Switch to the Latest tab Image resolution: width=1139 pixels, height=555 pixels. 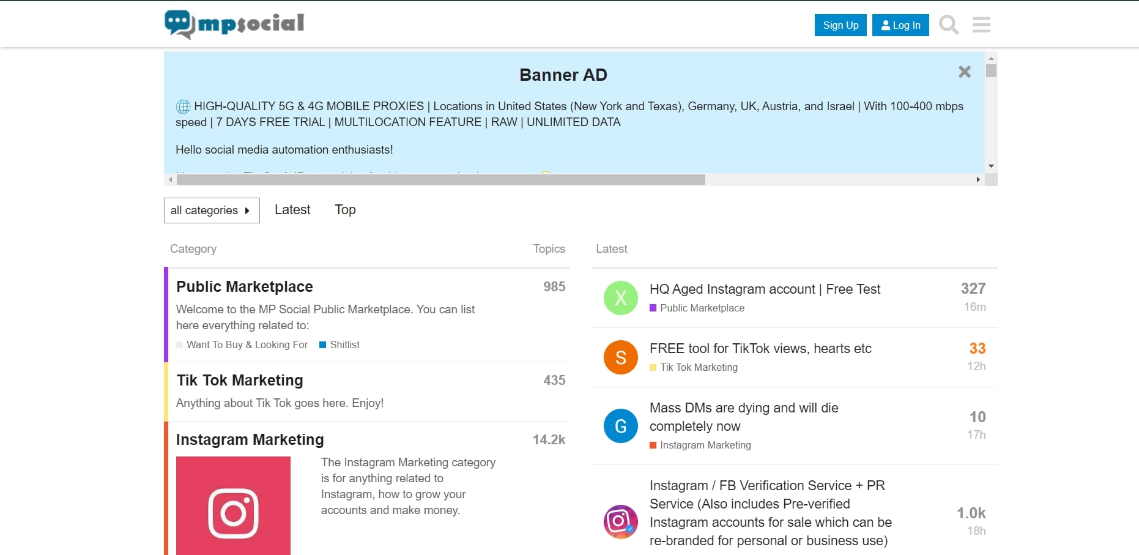tap(292, 210)
